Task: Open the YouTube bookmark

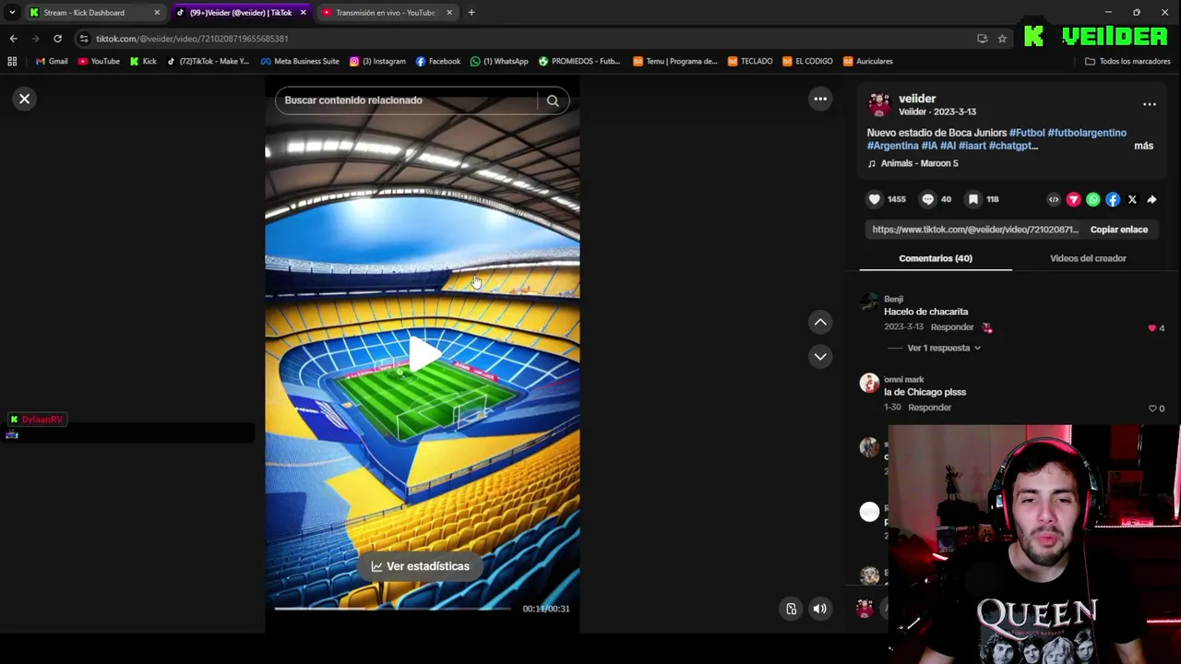Action: coord(99,62)
